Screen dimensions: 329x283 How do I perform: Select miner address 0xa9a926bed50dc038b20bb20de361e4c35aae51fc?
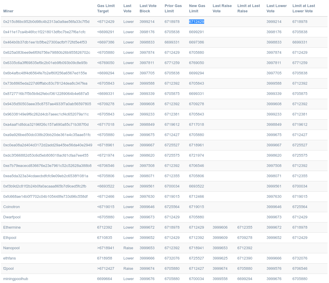[47, 135]
